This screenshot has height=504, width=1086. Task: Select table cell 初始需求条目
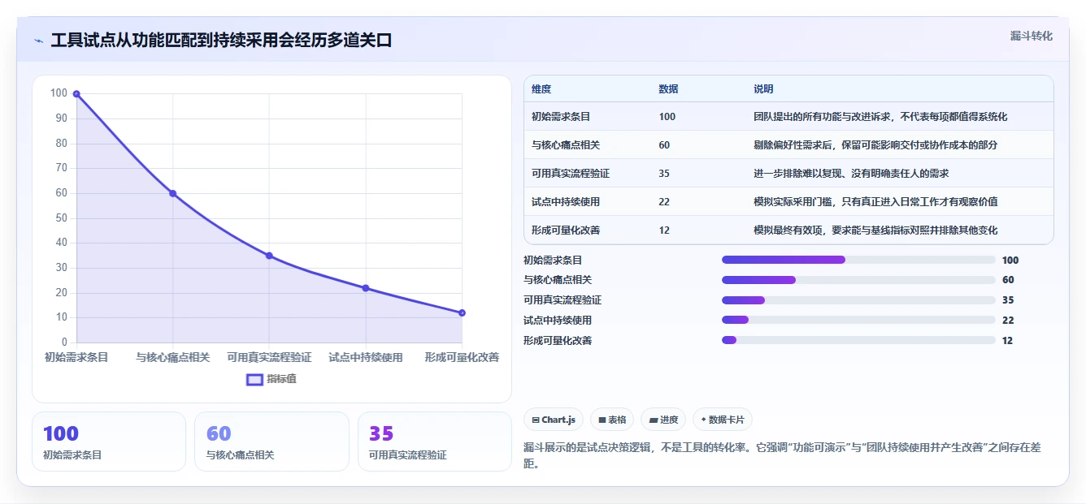(x=561, y=117)
